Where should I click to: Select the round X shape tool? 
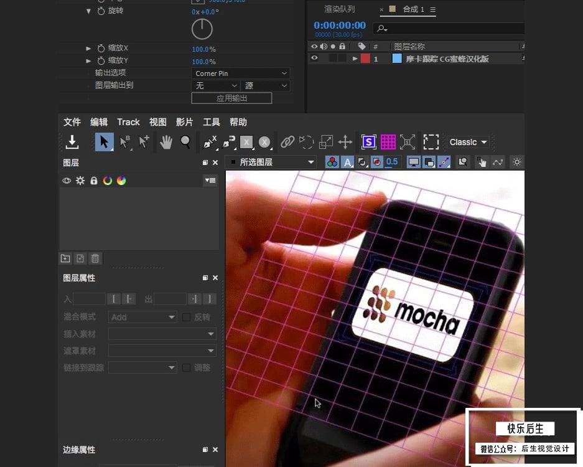(264, 142)
